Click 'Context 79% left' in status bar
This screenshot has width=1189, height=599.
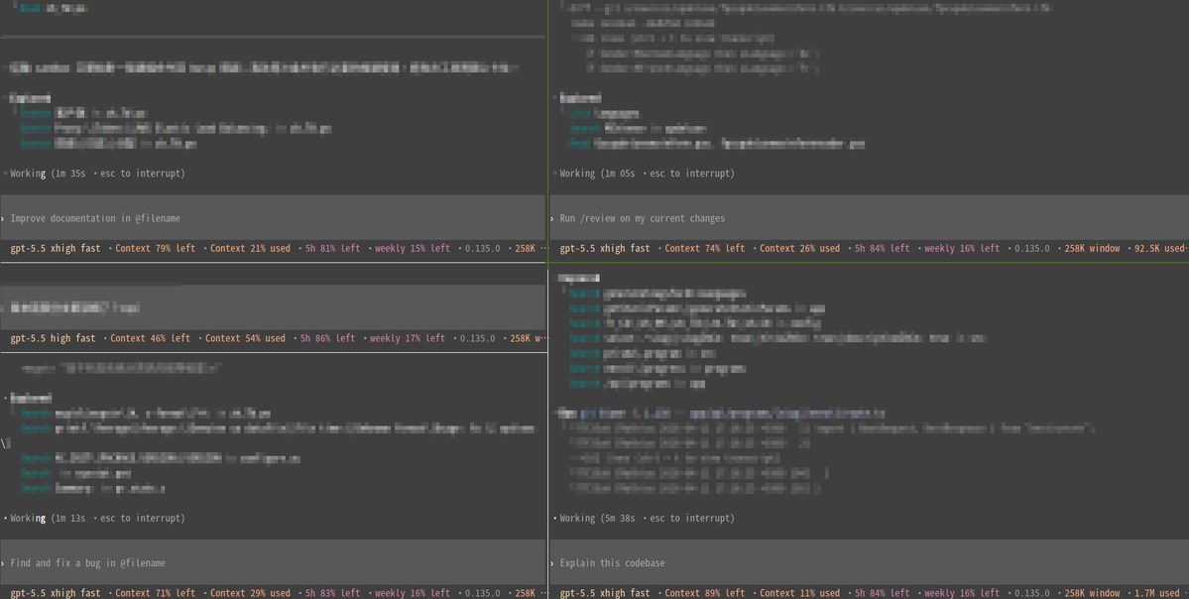(x=155, y=249)
